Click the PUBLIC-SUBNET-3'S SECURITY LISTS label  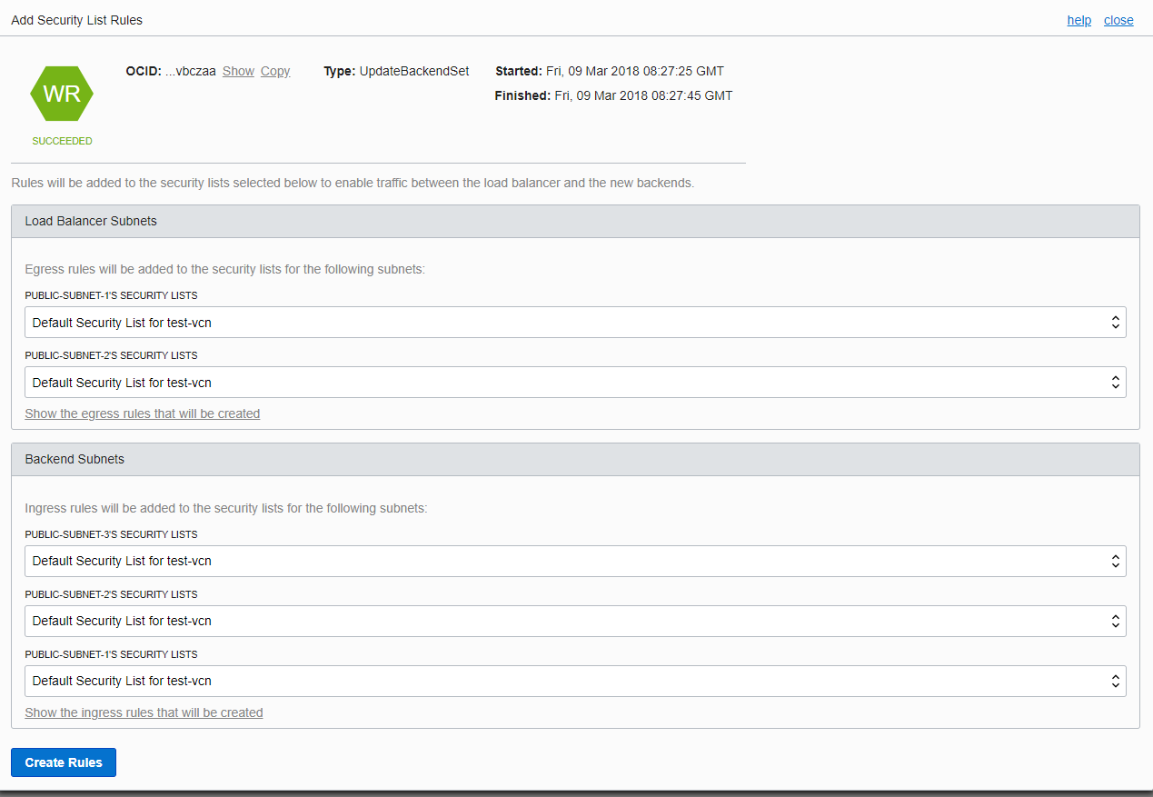(x=111, y=534)
